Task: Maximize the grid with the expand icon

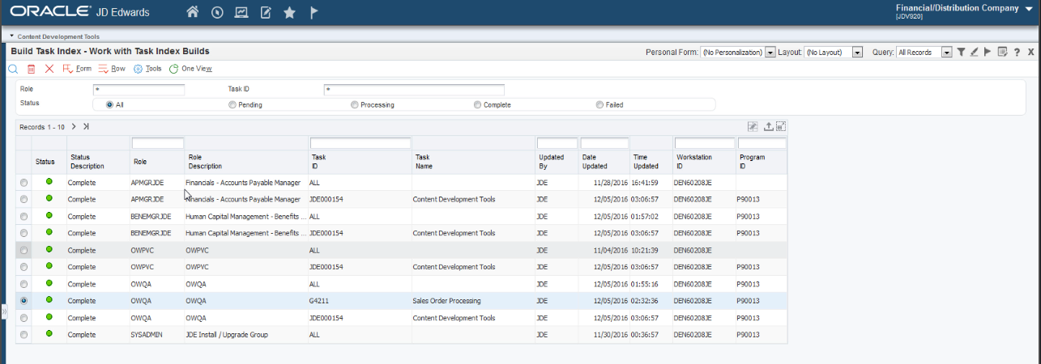Action: 781,126
